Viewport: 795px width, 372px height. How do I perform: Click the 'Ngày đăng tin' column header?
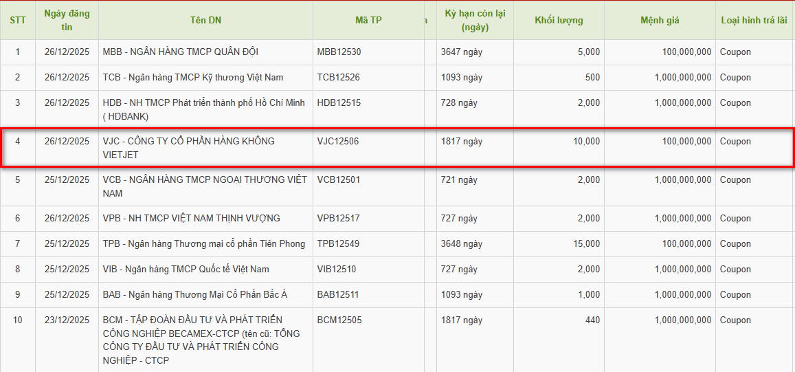pos(67,21)
